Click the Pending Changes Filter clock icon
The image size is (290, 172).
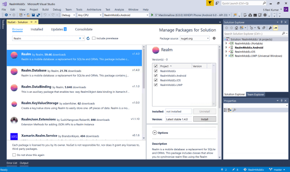pyautogui.click(x=251, y=28)
